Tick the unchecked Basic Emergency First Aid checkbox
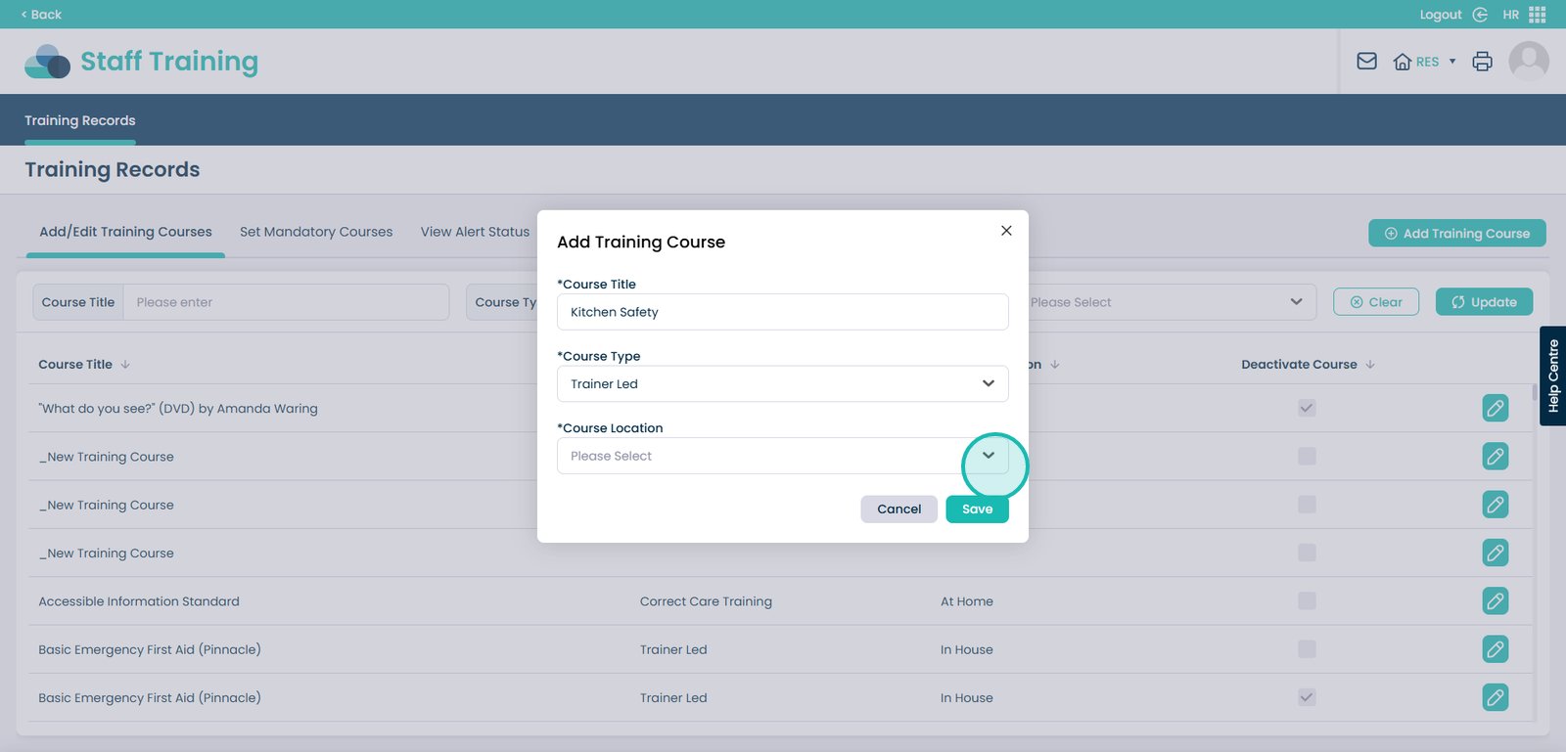The width and height of the screenshot is (1566, 752). [x=1307, y=648]
